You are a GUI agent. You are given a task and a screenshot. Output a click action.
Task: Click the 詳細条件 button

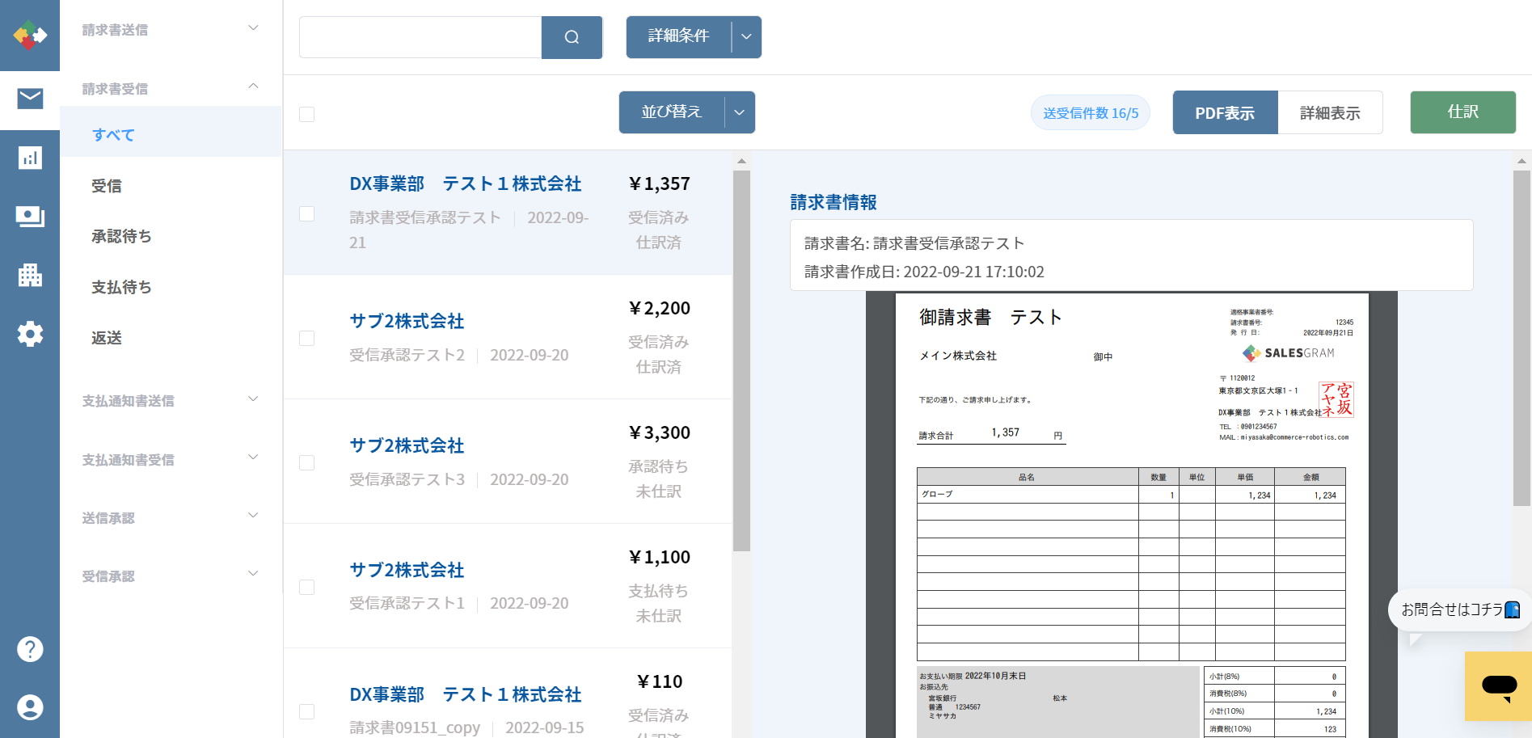[678, 37]
